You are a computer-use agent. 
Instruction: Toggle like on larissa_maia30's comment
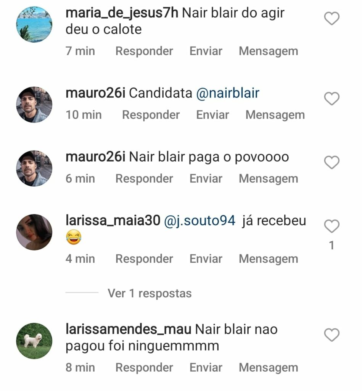coord(331,226)
